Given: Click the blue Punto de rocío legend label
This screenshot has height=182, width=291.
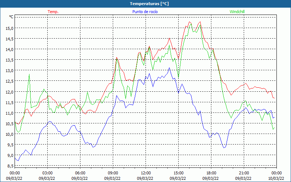Looking at the screenshot, I should (145, 12).
